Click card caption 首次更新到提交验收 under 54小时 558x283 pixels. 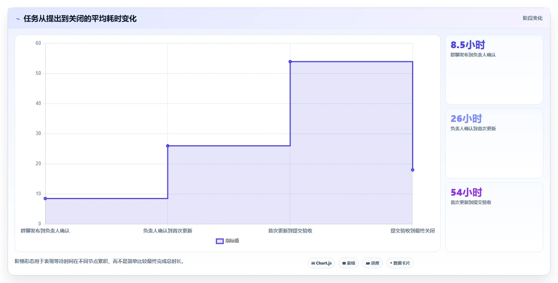point(471,202)
